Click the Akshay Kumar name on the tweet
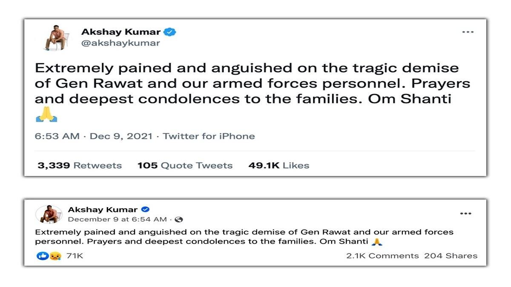511x287 pixels. coord(121,32)
